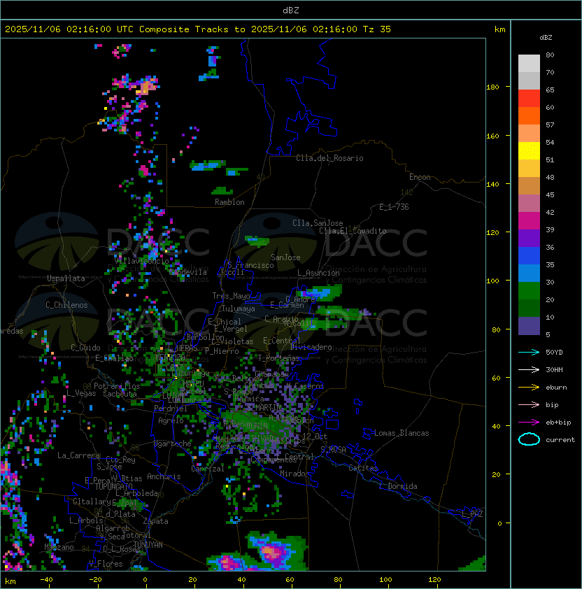582x589 pixels.
Task: Click the 'La_Carrera' place label
Action: tap(78, 455)
